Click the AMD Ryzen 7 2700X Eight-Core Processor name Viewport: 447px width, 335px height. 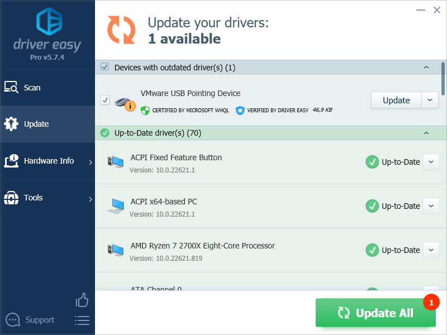[203, 246]
